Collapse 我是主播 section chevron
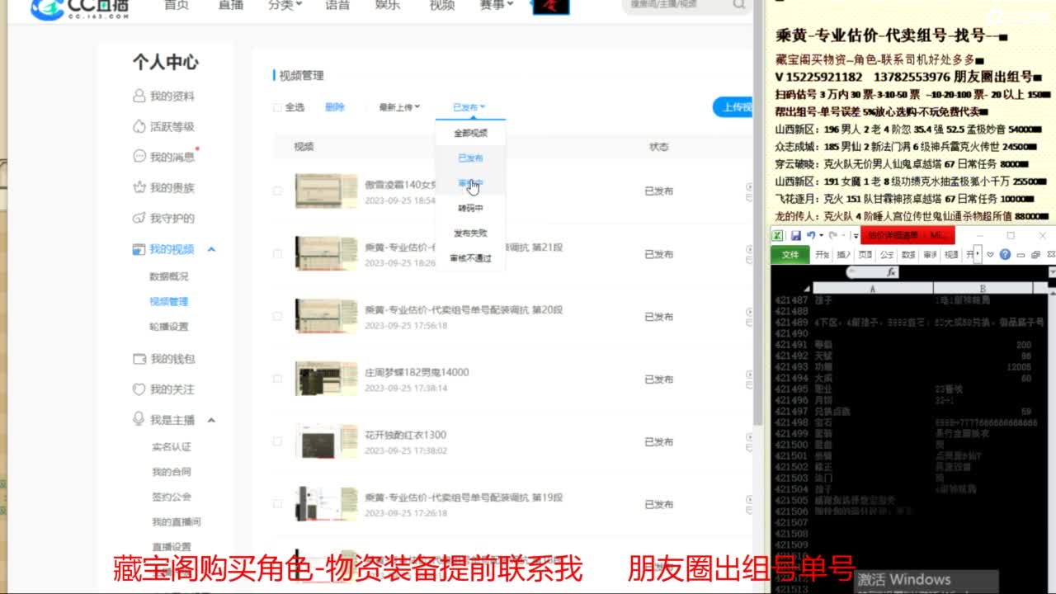Viewport: 1056px width, 594px height. 211,420
